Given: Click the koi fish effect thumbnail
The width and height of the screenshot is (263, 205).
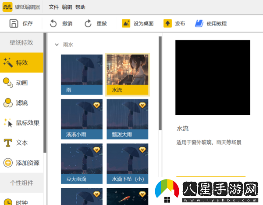Looking at the screenshot, I should [128, 196].
